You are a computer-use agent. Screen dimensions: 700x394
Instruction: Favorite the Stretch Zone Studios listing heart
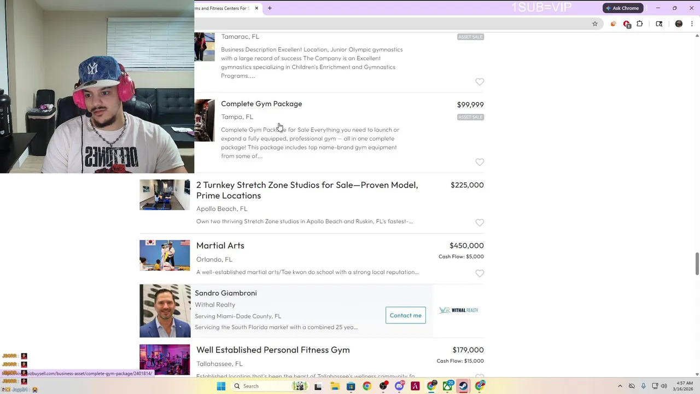480,223
